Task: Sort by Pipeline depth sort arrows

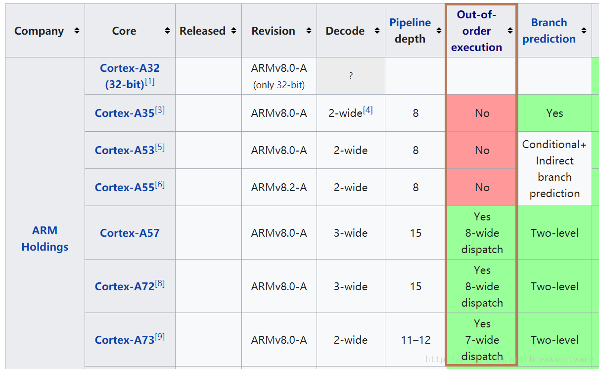Action: point(439,31)
